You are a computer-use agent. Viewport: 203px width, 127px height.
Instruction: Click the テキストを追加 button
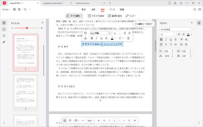tap(96, 16)
